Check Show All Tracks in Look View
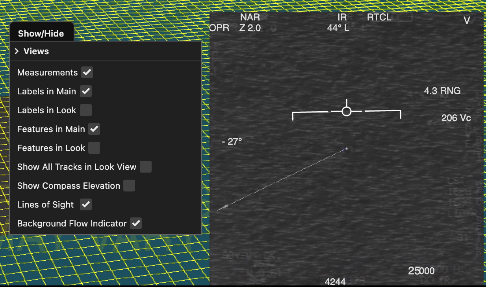The height and width of the screenshot is (287, 486). pyautogui.click(x=146, y=167)
